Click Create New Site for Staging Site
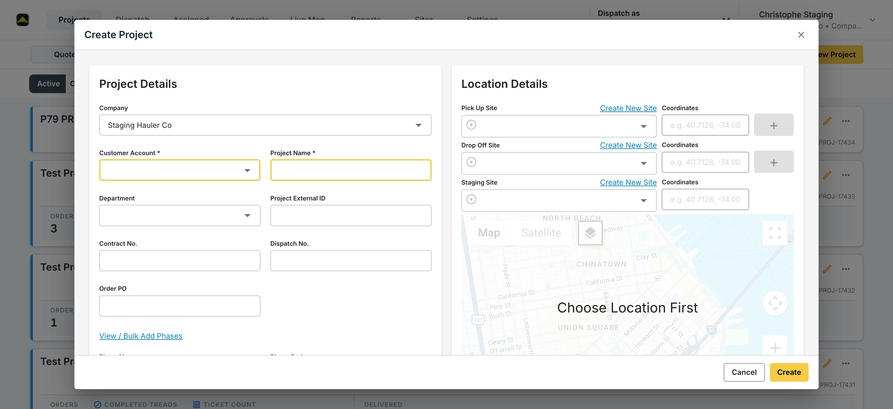Screen dimensions: 893x409 pyautogui.click(x=628, y=182)
